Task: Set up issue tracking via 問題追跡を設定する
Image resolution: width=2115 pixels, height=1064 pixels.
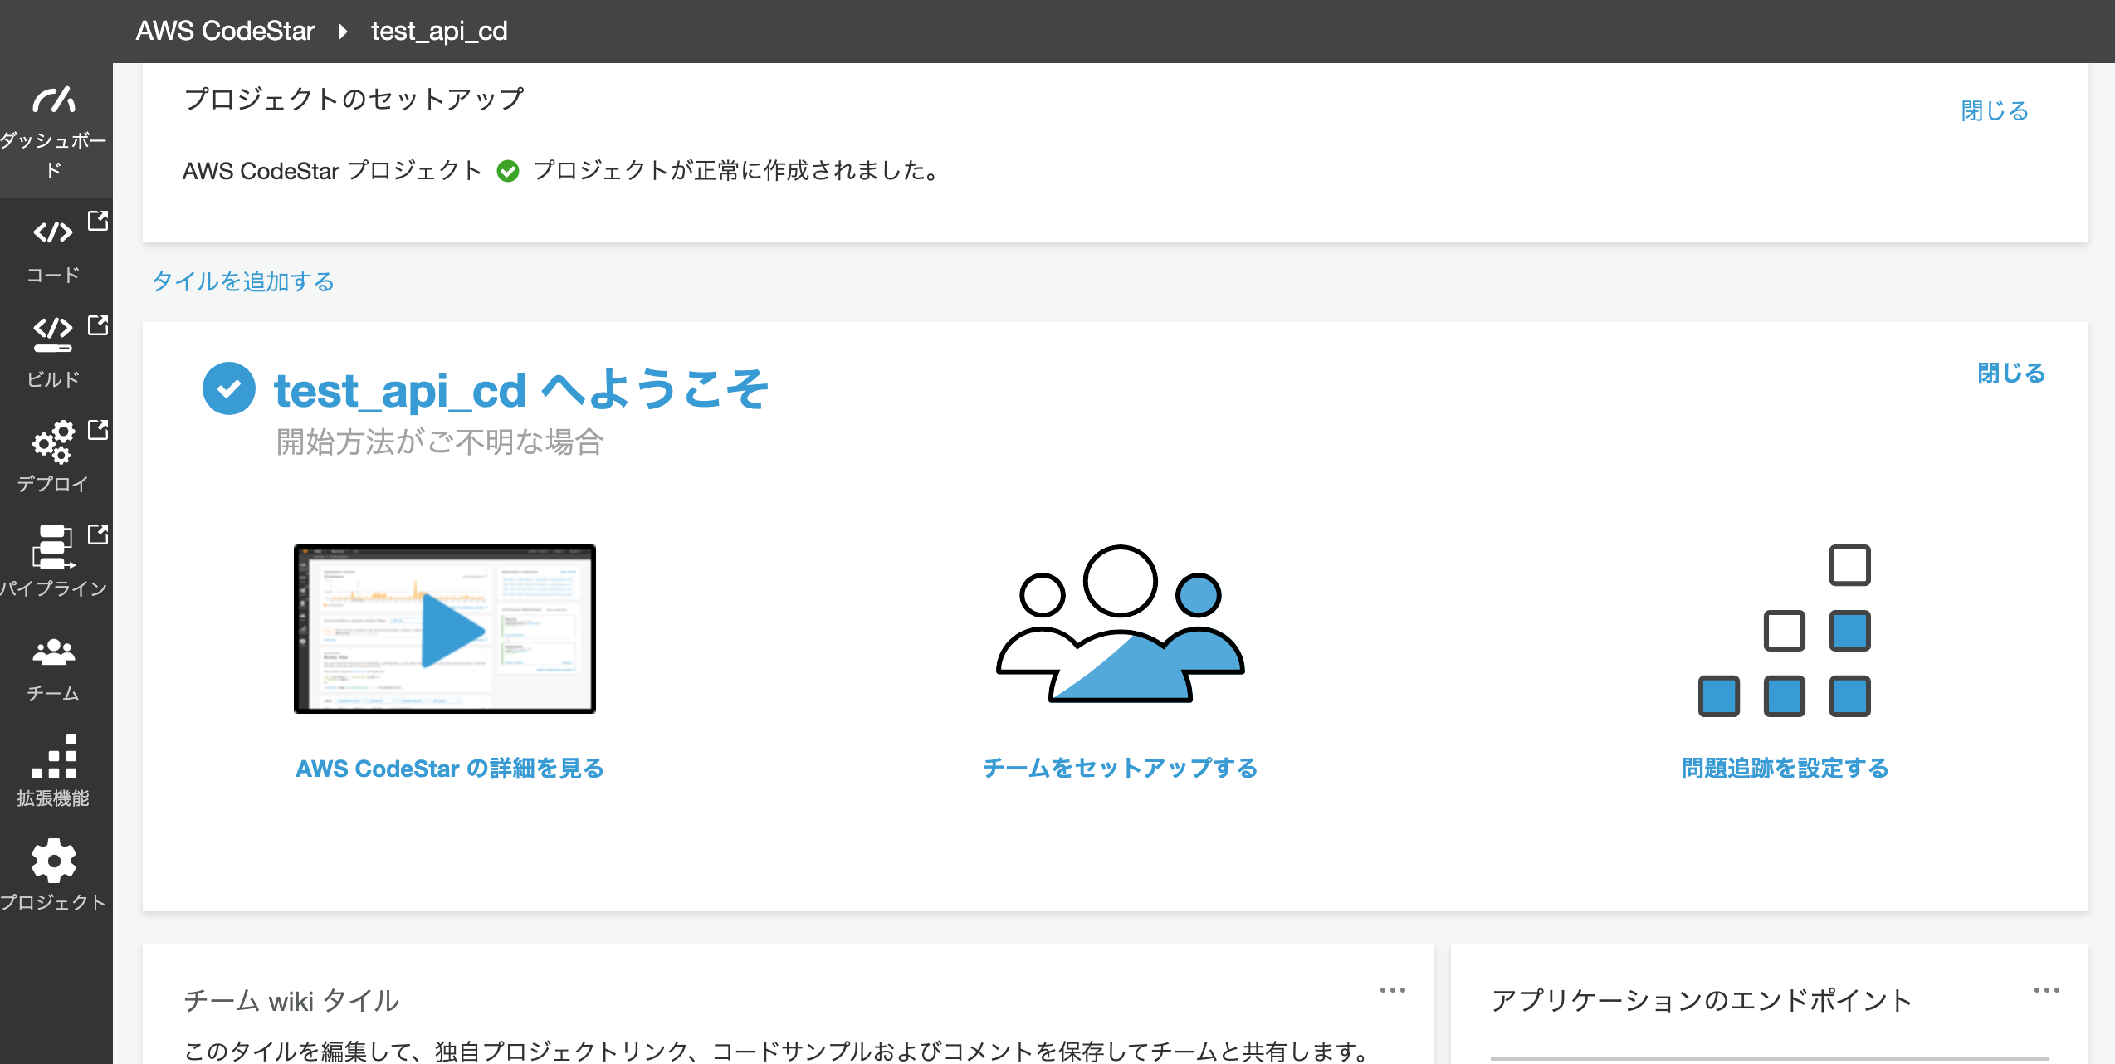Action: 1785,769
